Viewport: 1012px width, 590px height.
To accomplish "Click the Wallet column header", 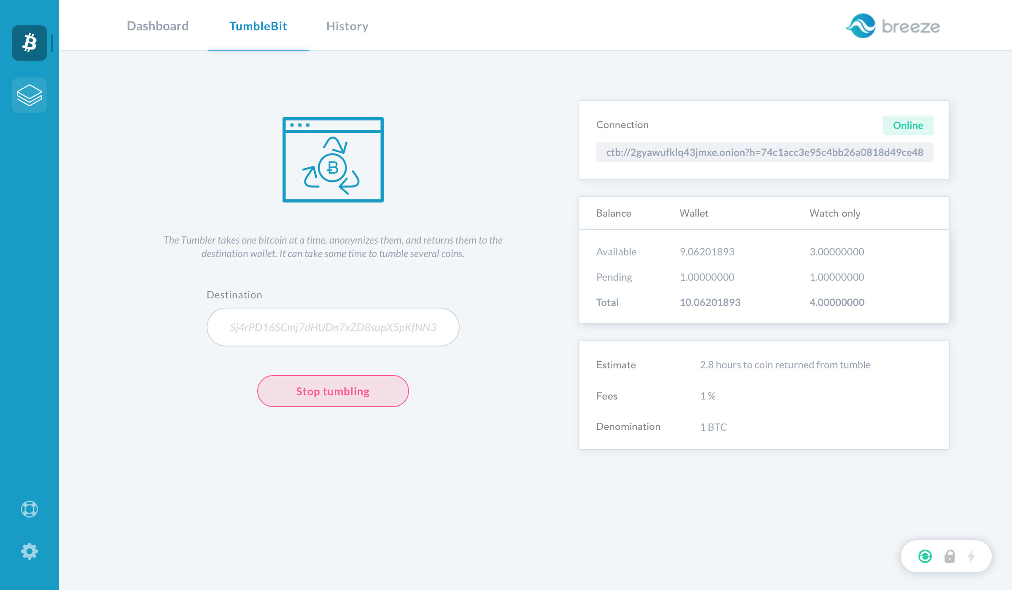I will click(x=694, y=213).
